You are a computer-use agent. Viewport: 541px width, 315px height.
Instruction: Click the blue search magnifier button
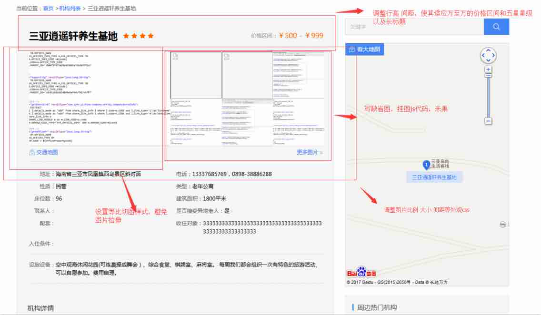click(496, 27)
